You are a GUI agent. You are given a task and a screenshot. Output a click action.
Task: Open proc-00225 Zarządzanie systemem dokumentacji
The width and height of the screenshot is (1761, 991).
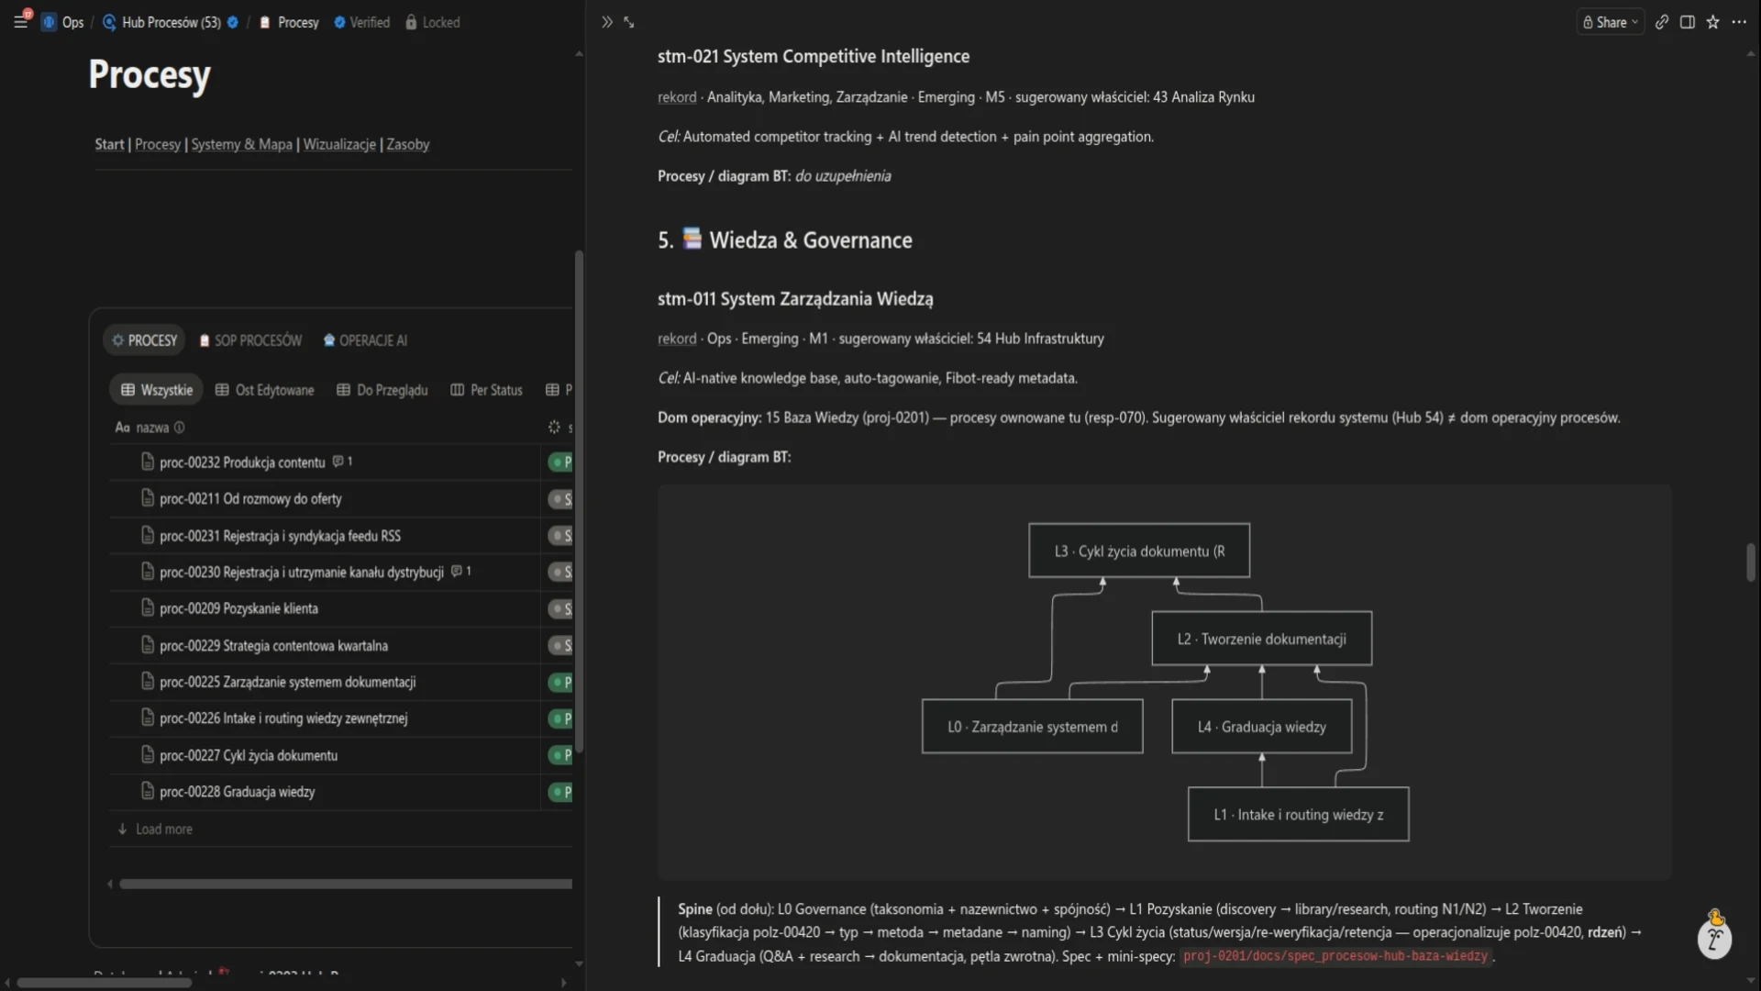(287, 683)
